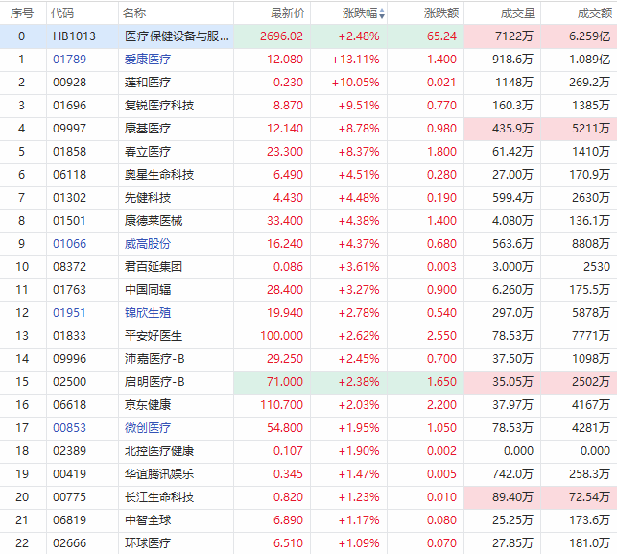
Task: Select 医疗保健设备与服... index name
Action: 177,36
